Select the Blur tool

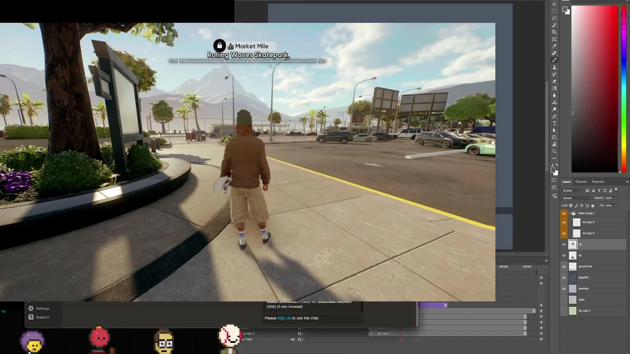(555, 95)
